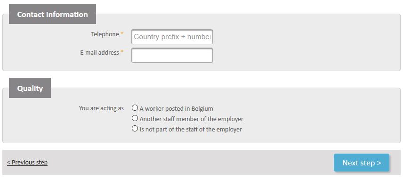The width and height of the screenshot is (403, 180).
Task: Select the 'A worker posted in Belgium' radio circle
Action: [135, 108]
